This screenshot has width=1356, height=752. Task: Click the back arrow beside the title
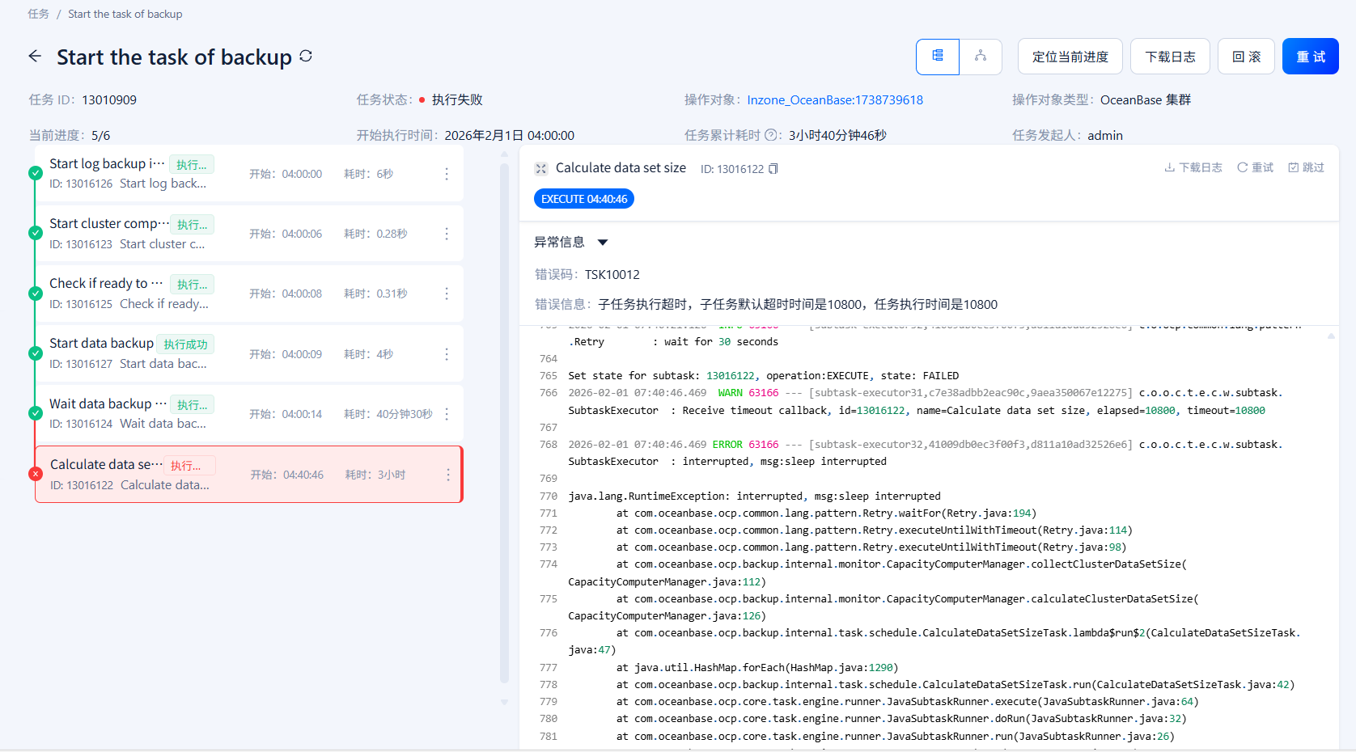pyautogui.click(x=35, y=57)
